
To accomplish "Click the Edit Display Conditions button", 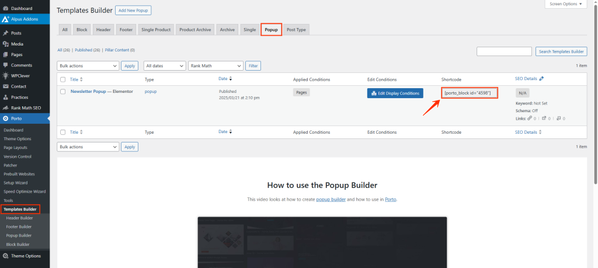I will 395,93.
